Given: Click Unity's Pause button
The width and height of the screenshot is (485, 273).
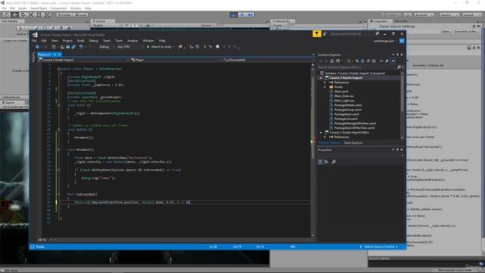Looking at the screenshot, I should (x=242, y=14).
